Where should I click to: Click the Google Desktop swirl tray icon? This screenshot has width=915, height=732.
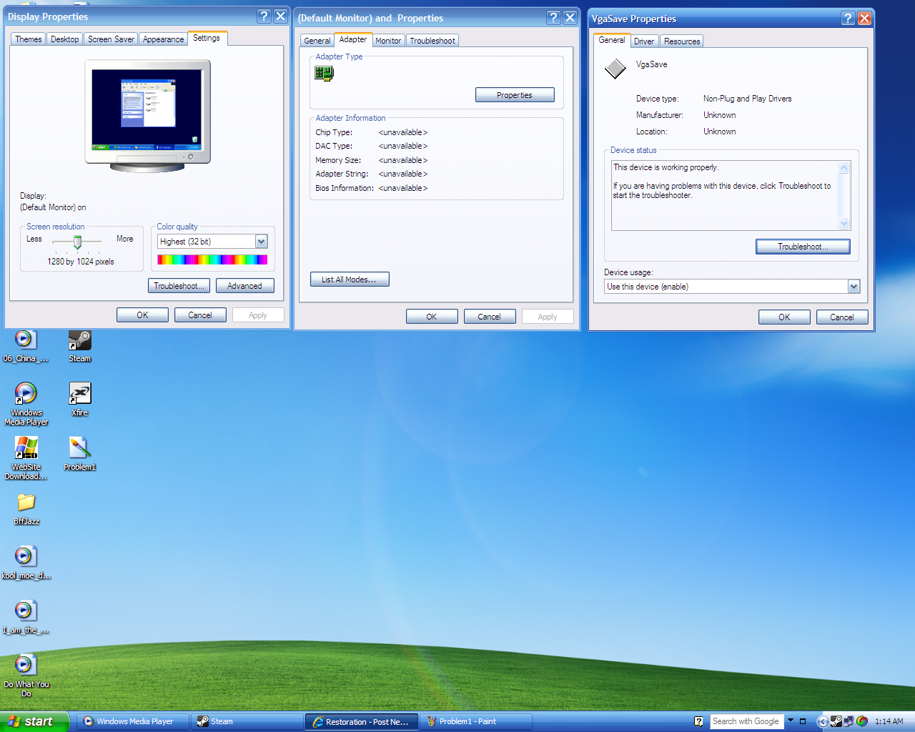coord(862,721)
